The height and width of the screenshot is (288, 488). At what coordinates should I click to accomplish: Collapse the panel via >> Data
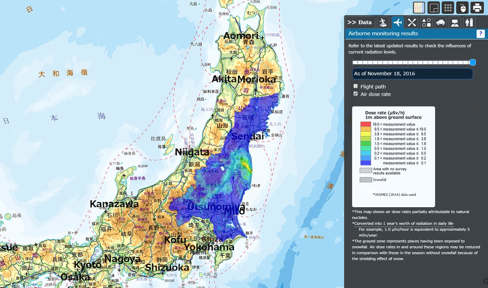[359, 22]
